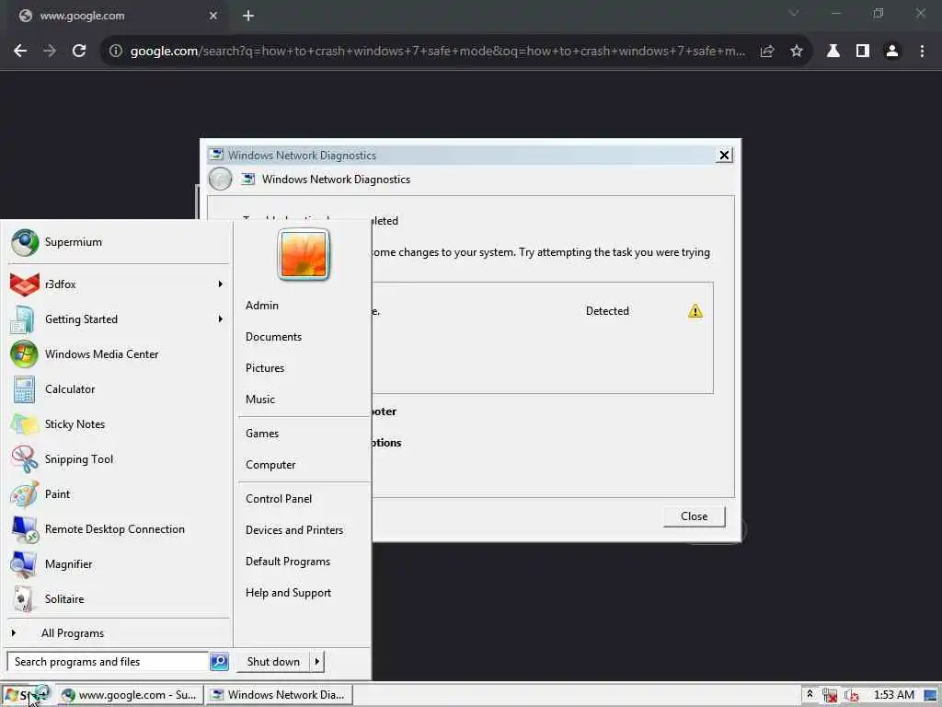
Task: Open a new browser tab
Action: pos(248,16)
